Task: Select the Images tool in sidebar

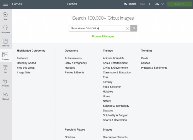Action: [6, 56]
